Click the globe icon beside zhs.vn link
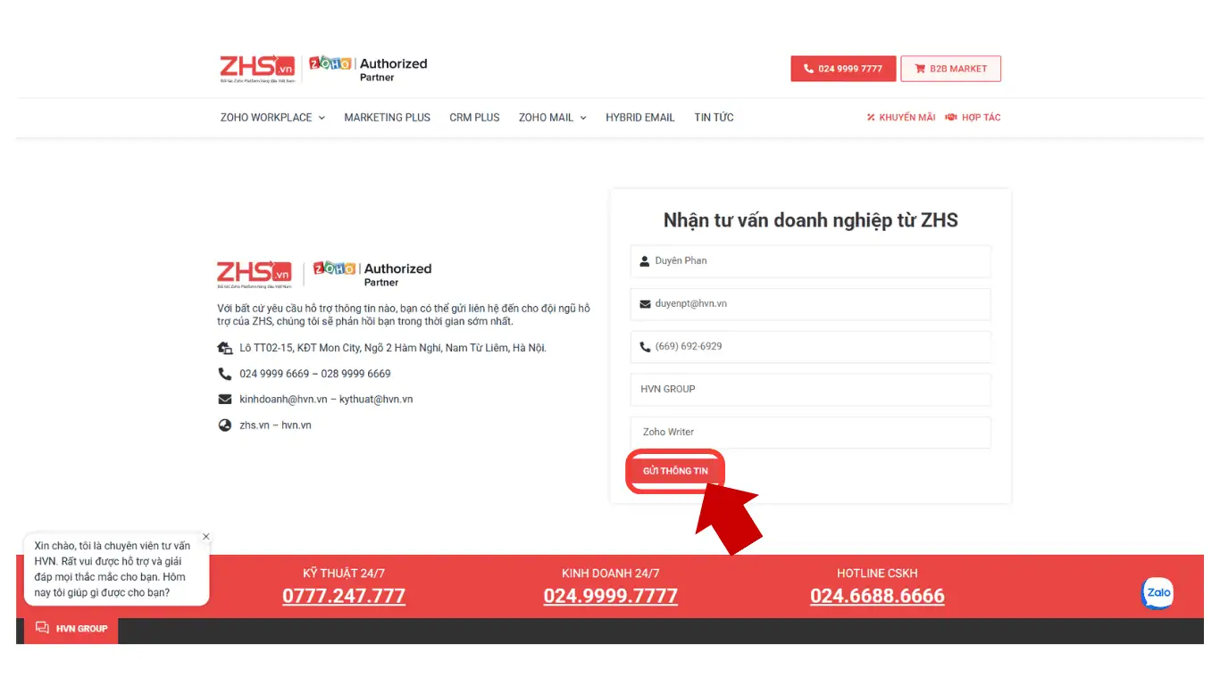This screenshot has width=1220, height=685. (225, 425)
